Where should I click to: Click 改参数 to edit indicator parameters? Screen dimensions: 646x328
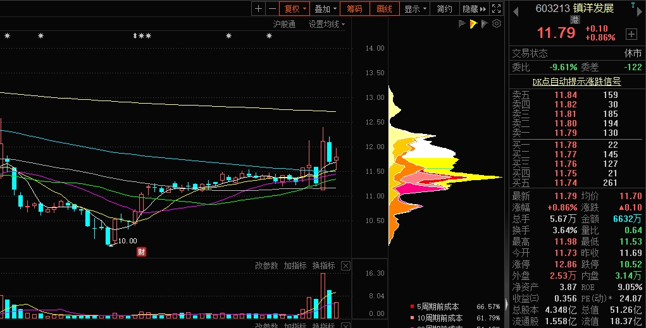tap(266, 266)
